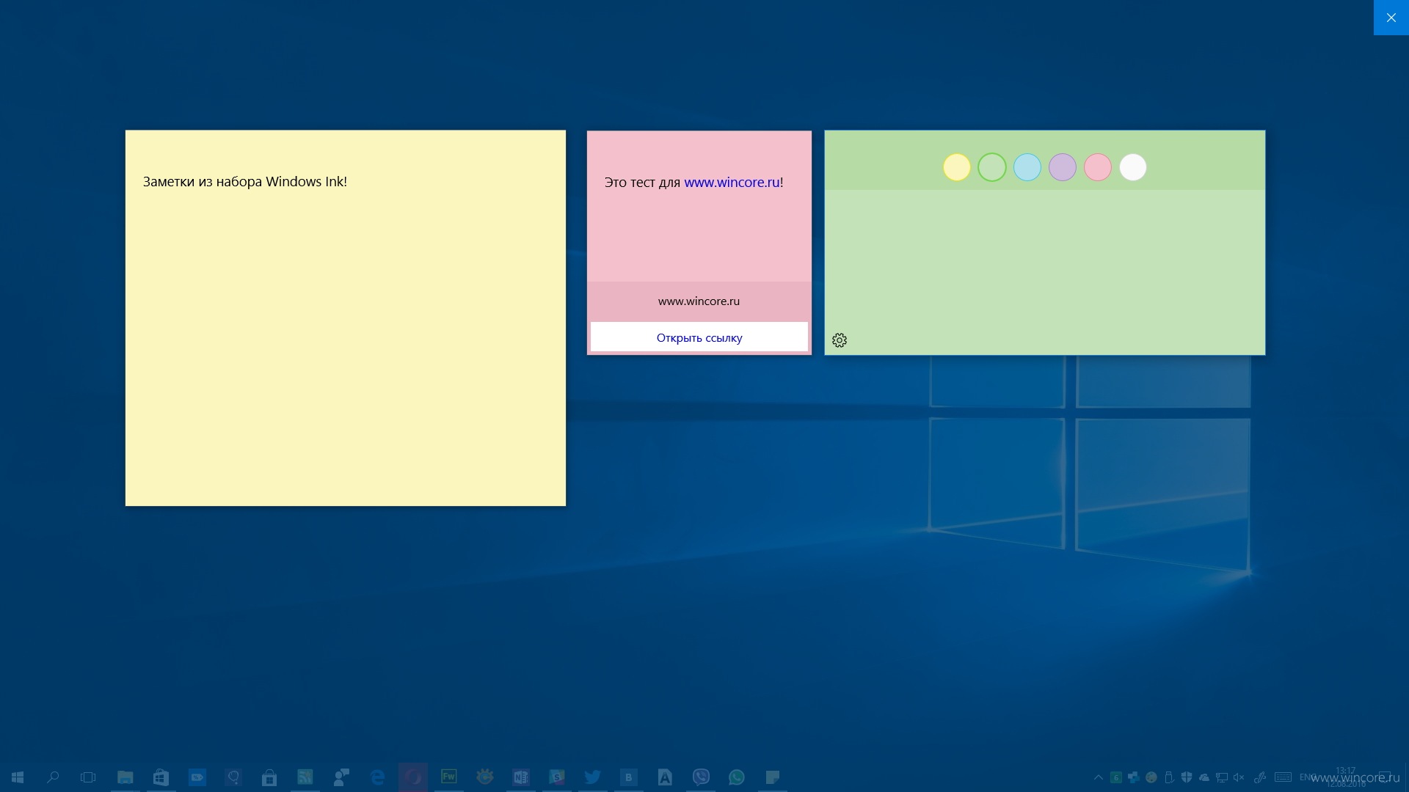
Task: Select the yellow note color
Action: point(957,167)
